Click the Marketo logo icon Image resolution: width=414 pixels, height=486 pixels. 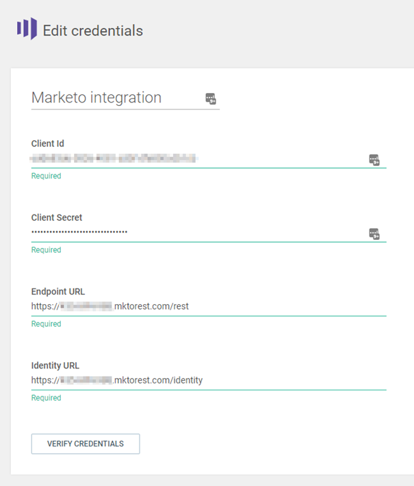(x=27, y=29)
